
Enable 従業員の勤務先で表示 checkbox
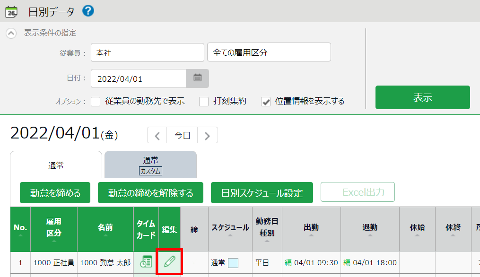point(96,101)
